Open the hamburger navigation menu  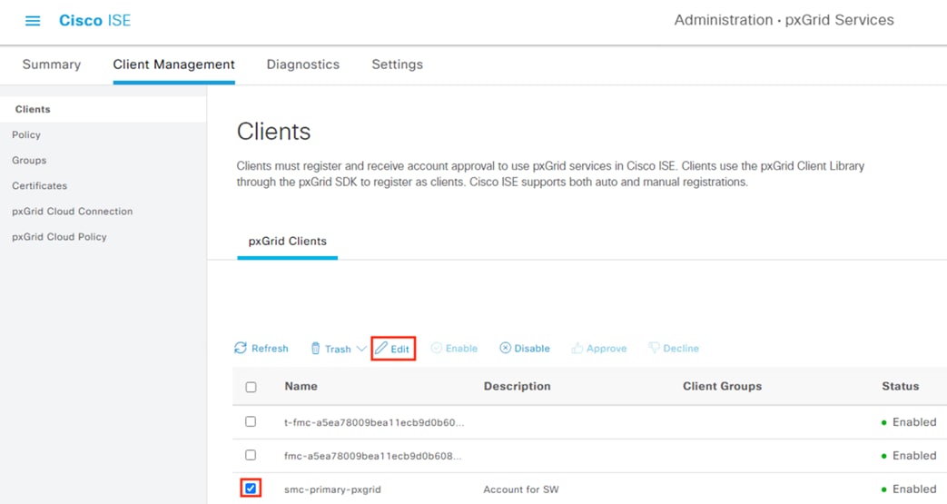coord(33,21)
